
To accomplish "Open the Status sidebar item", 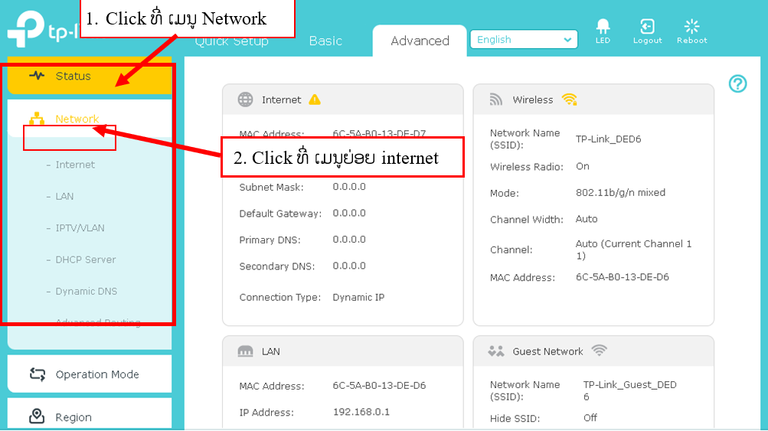I will 73,76.
